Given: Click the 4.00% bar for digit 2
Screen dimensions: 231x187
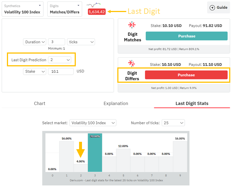Looking at the screenshot, I should pos(81,168).
